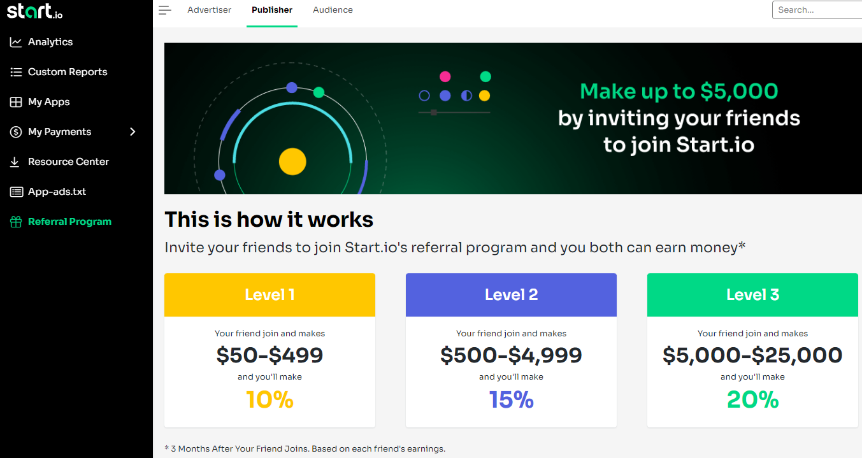Expand the My Payments submenu chevron
Viewport: 862px width, 458px height.
[x=133, y=132]
